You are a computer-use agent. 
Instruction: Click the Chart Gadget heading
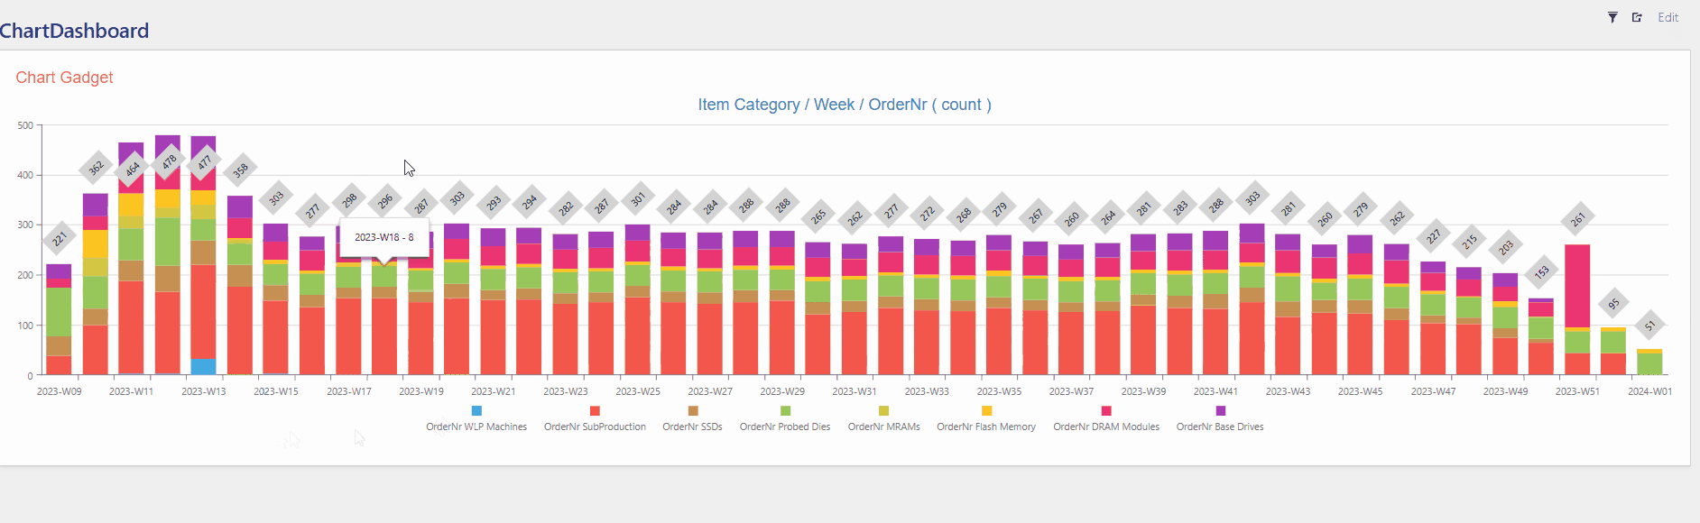(x=64, y=78)
